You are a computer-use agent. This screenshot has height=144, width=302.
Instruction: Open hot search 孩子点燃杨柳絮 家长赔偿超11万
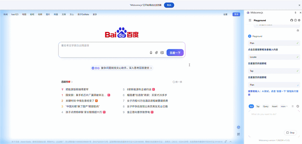pos(84,112)
